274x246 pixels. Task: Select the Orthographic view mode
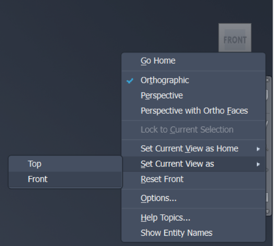click(x=165, y=81)
